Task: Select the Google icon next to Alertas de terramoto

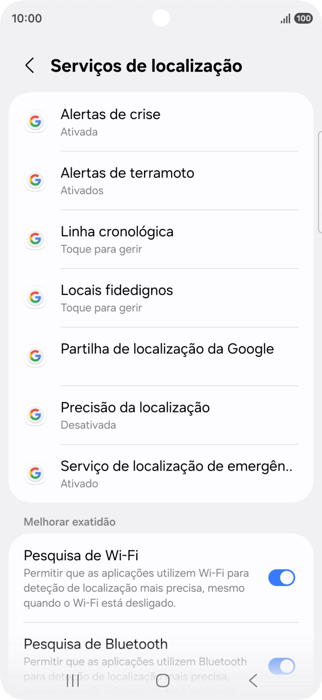Action: click(x=35, y=180)
